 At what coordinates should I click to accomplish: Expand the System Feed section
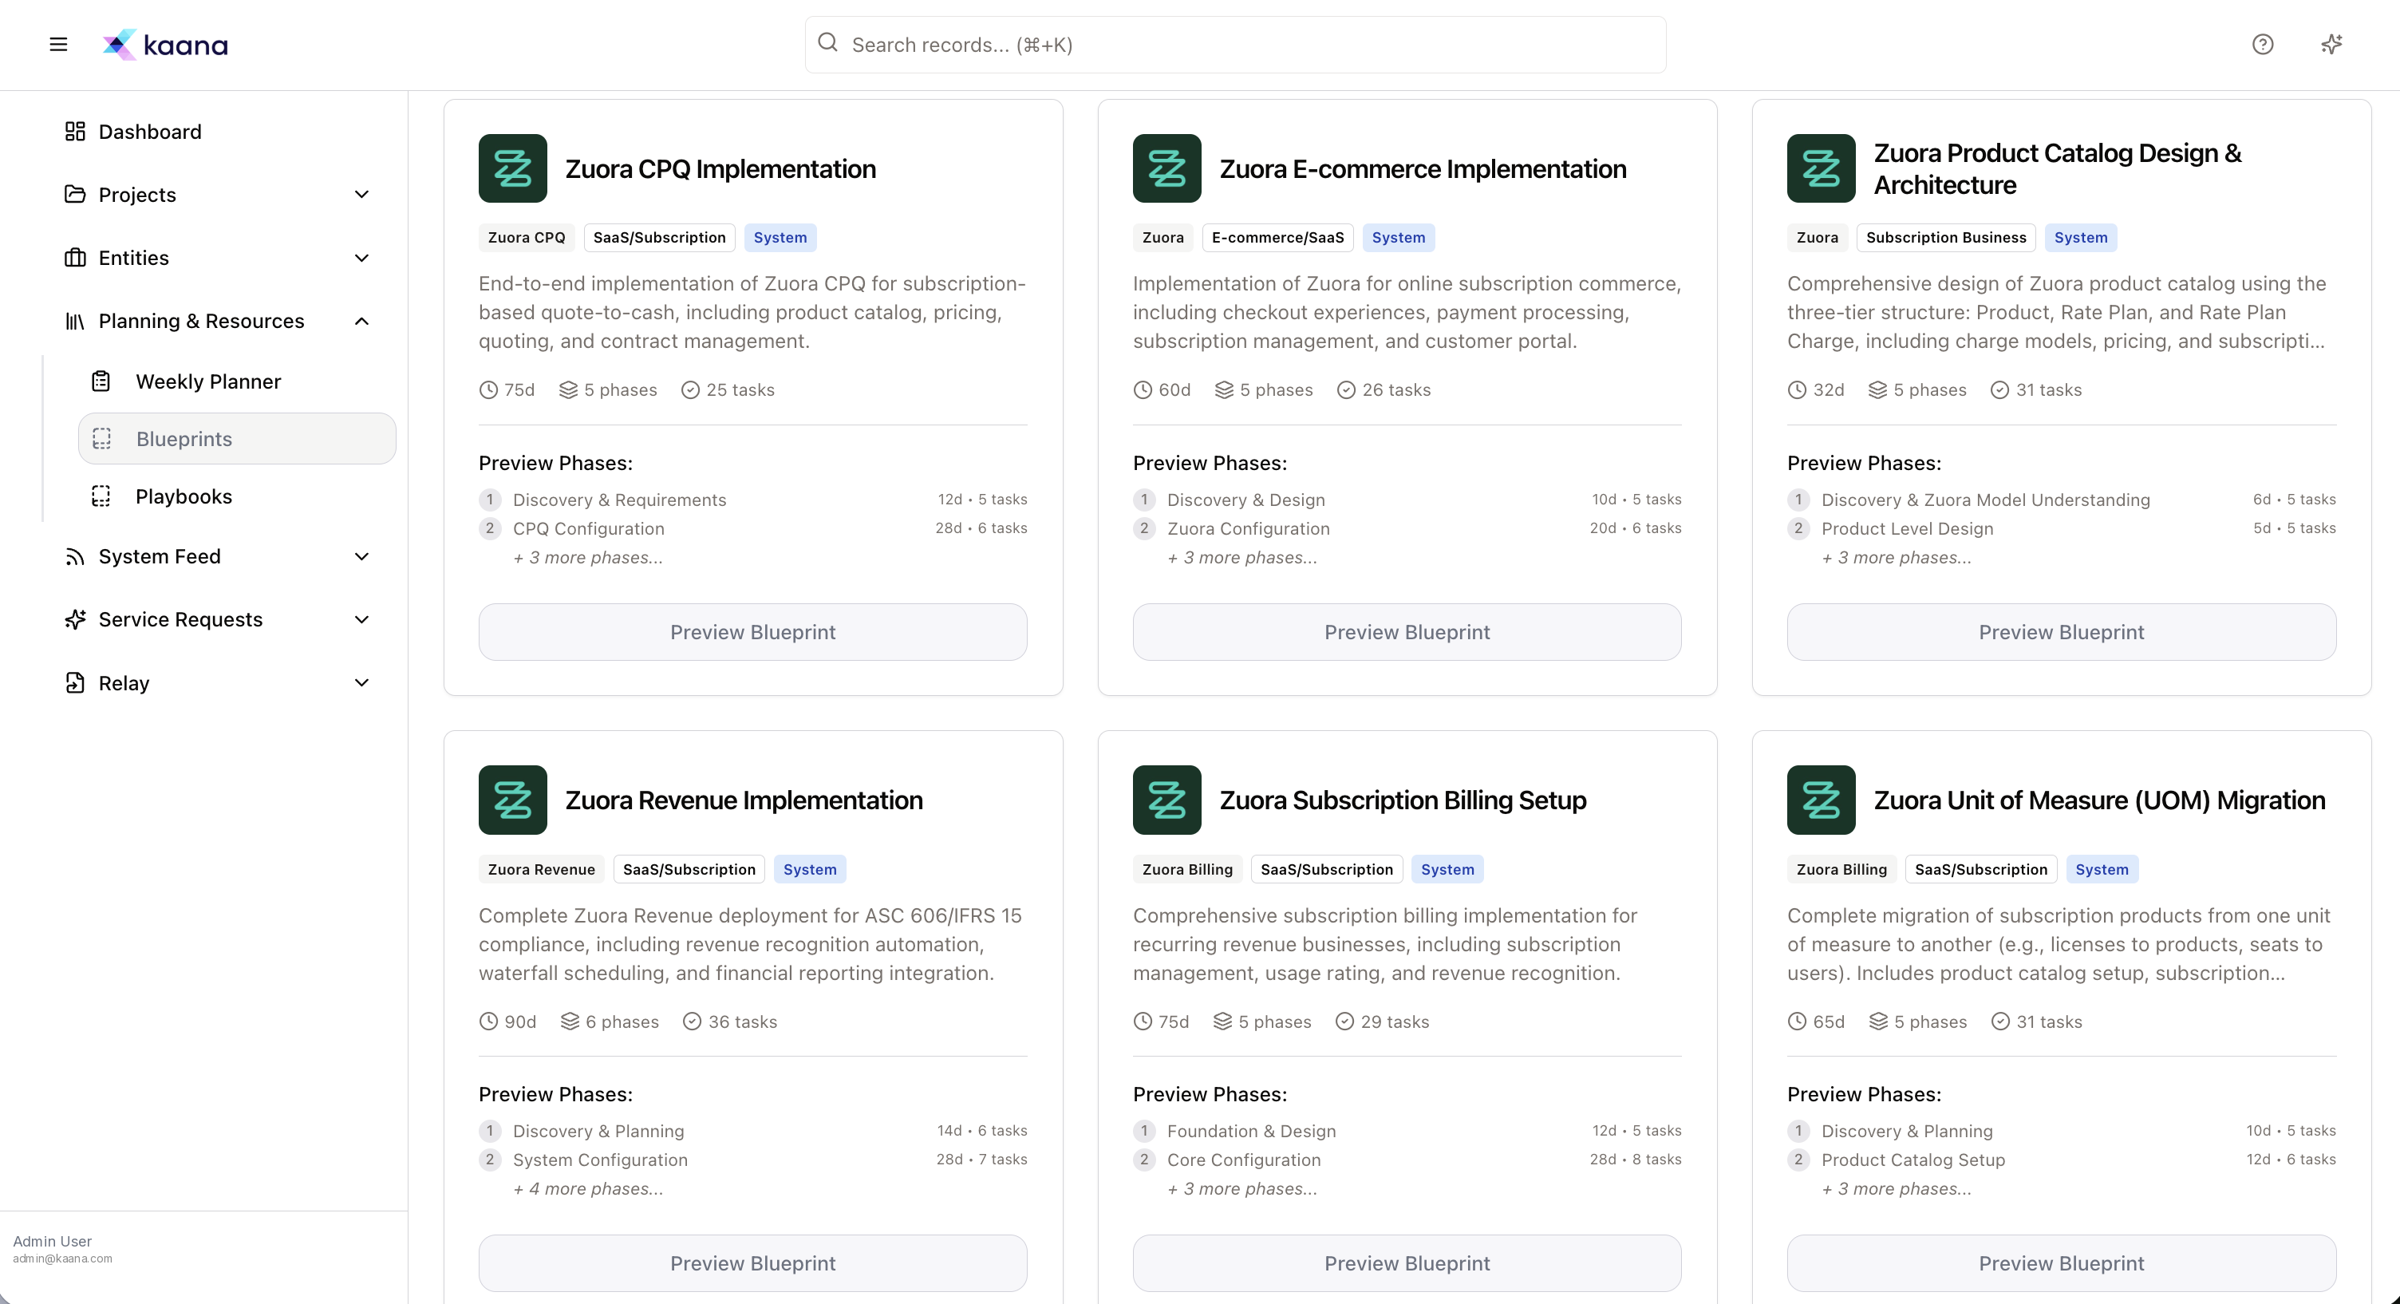click(361, 556)
